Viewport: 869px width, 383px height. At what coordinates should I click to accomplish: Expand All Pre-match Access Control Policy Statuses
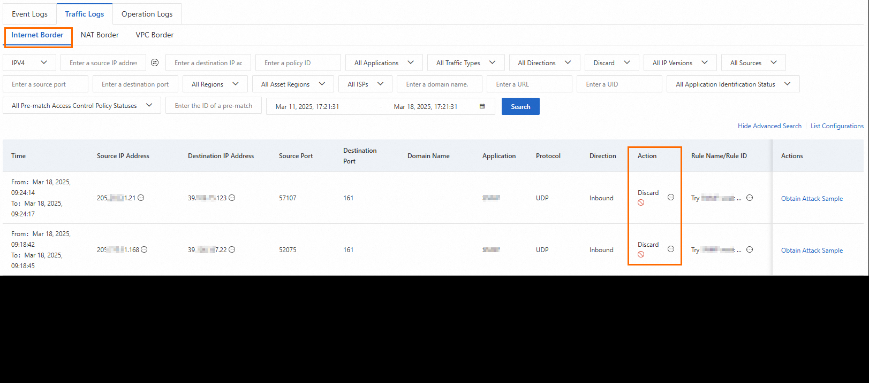[82, 105]
